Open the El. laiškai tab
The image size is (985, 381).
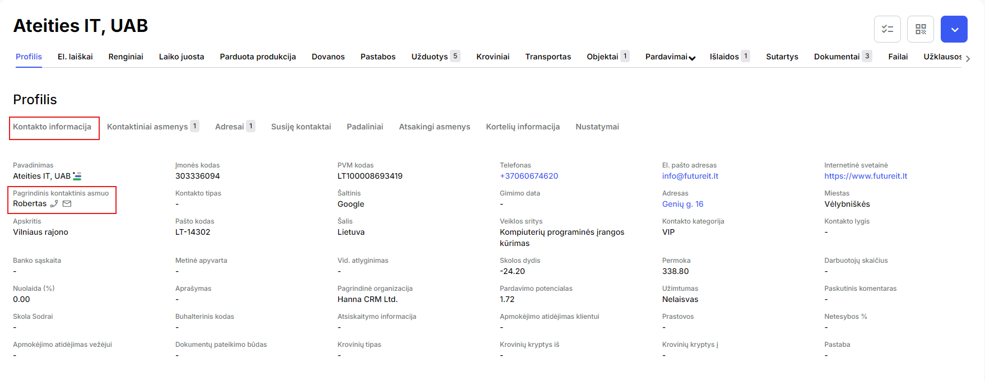click(x=75, y=57)
